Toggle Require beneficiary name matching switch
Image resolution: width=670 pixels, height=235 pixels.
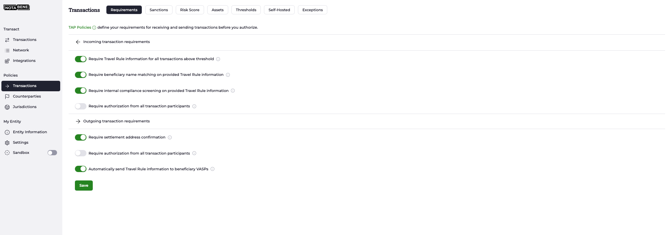(x=81, y=75)
